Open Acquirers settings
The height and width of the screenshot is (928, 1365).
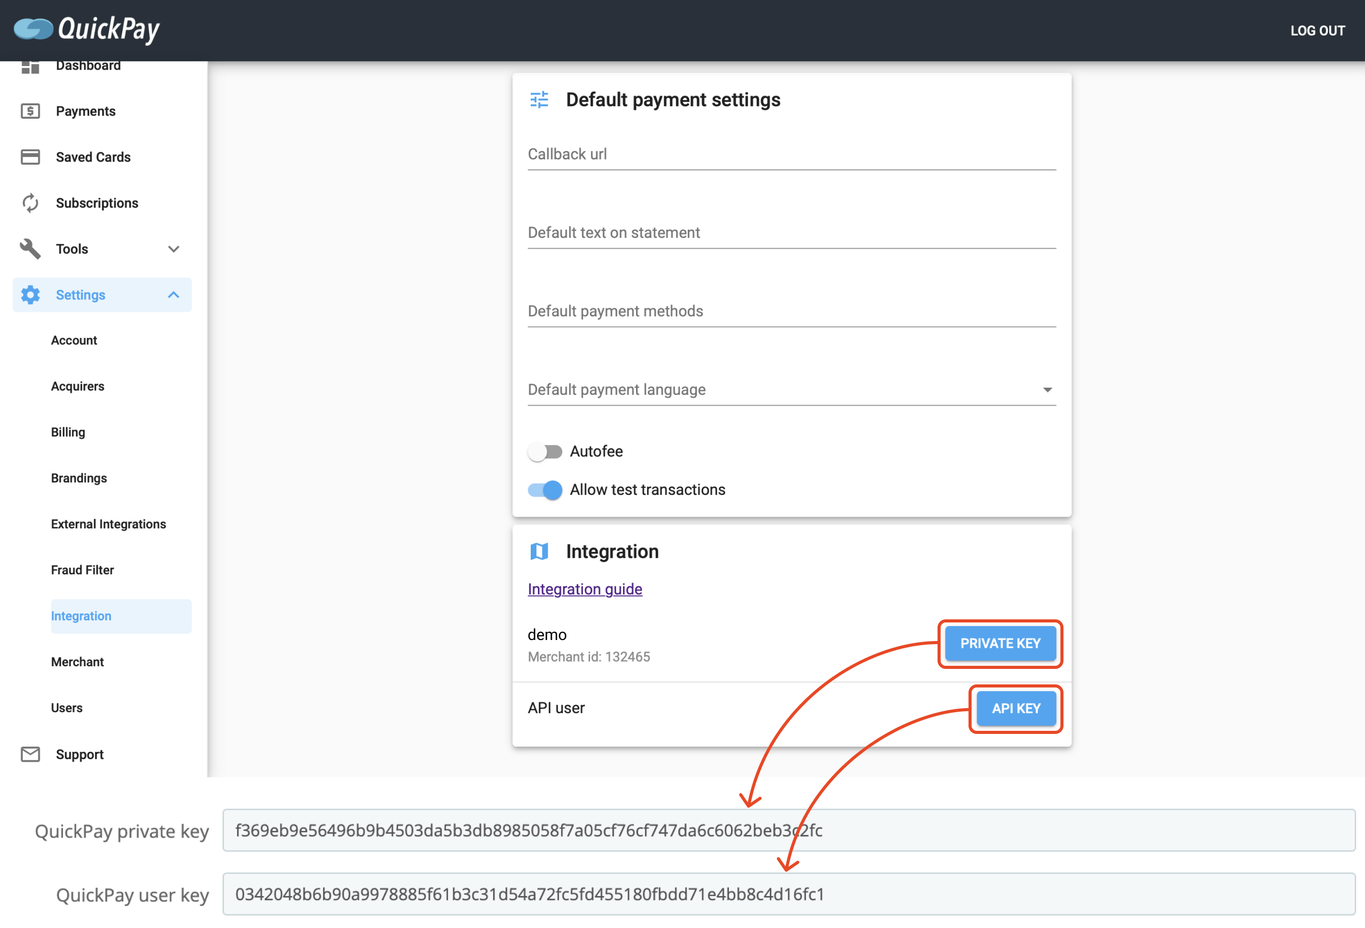coord(77,386)
